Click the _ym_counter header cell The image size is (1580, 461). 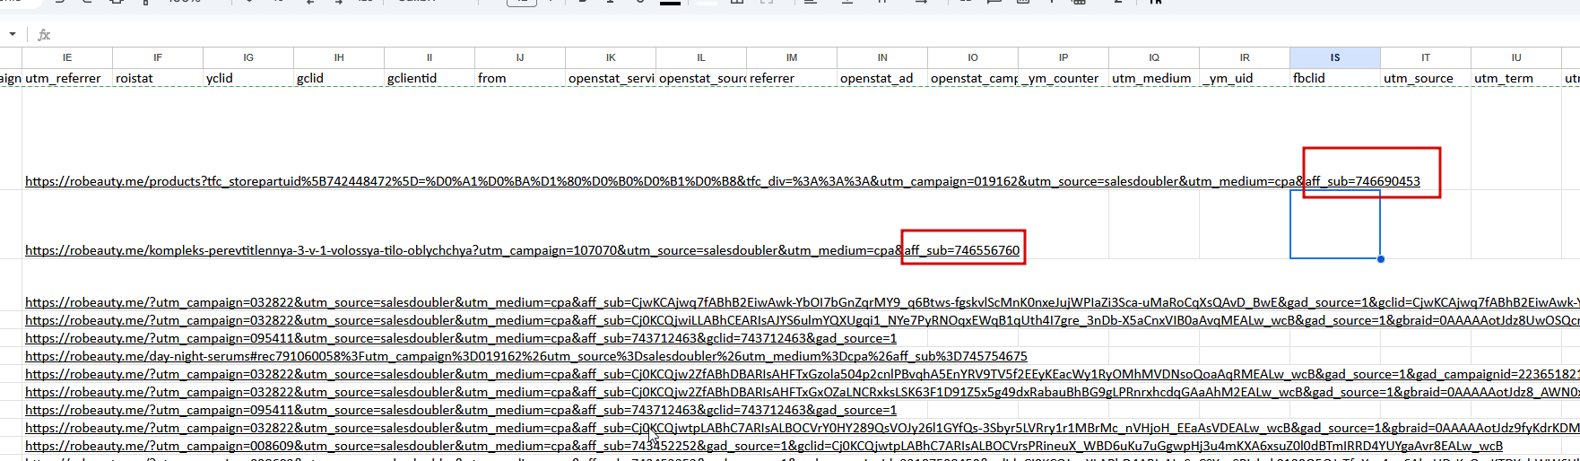click(1063, 78)
